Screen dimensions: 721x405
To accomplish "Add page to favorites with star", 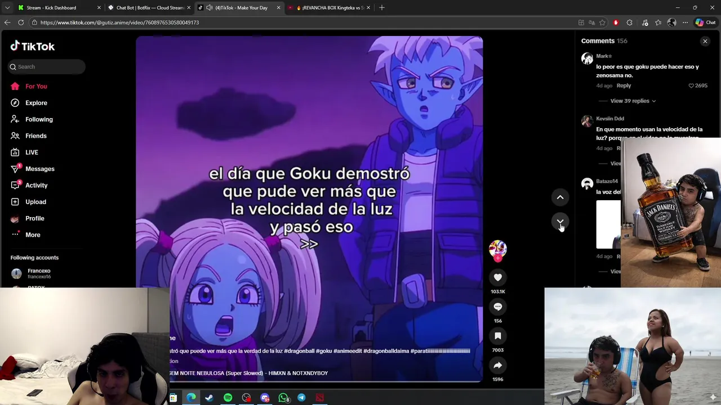I will click(602, 22).
